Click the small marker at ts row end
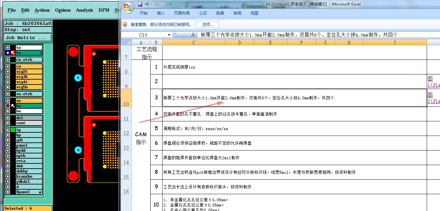Screen dimensions: 440x211 tap(41, 53)
